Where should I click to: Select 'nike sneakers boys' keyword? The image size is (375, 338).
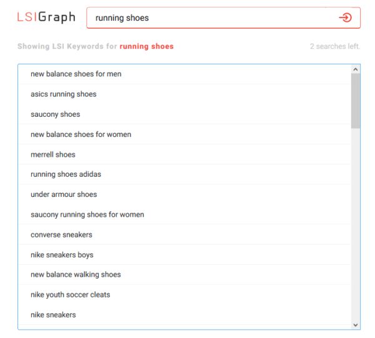(62, 255)
